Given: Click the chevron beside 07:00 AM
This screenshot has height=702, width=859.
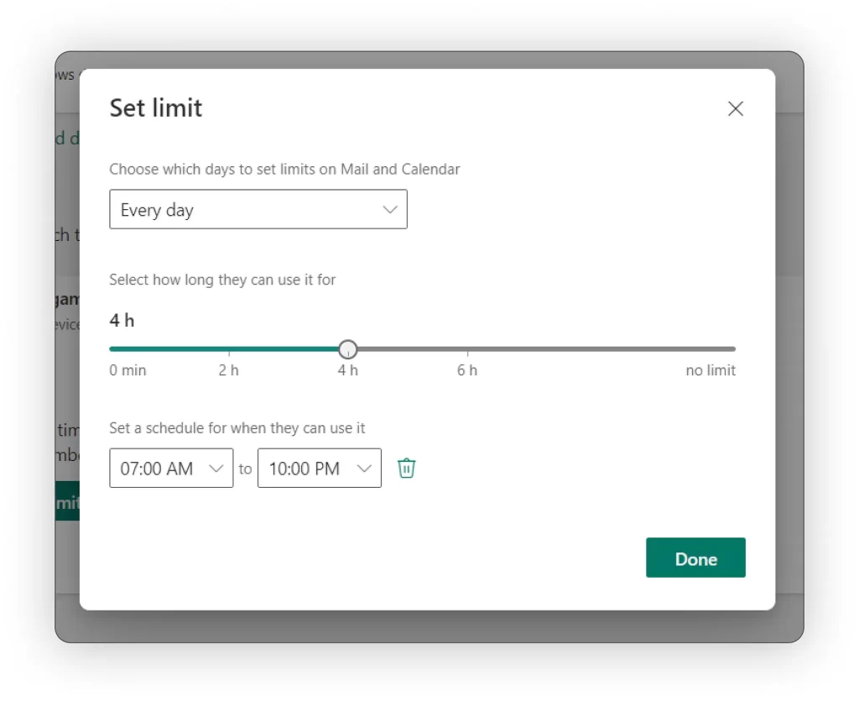Looking at the screenshot, I should pyautogui.click(x=216, y=469).
